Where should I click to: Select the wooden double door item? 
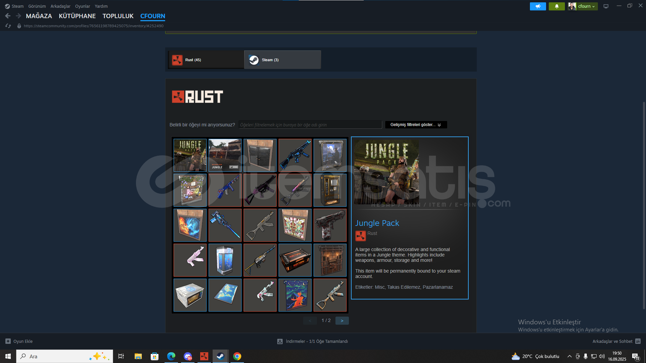click(x=260, y=155)
